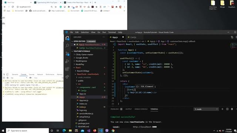Open the GitHub JavaScript bookmark
Viewport: 237px width, 133px height.
point(37,11)
